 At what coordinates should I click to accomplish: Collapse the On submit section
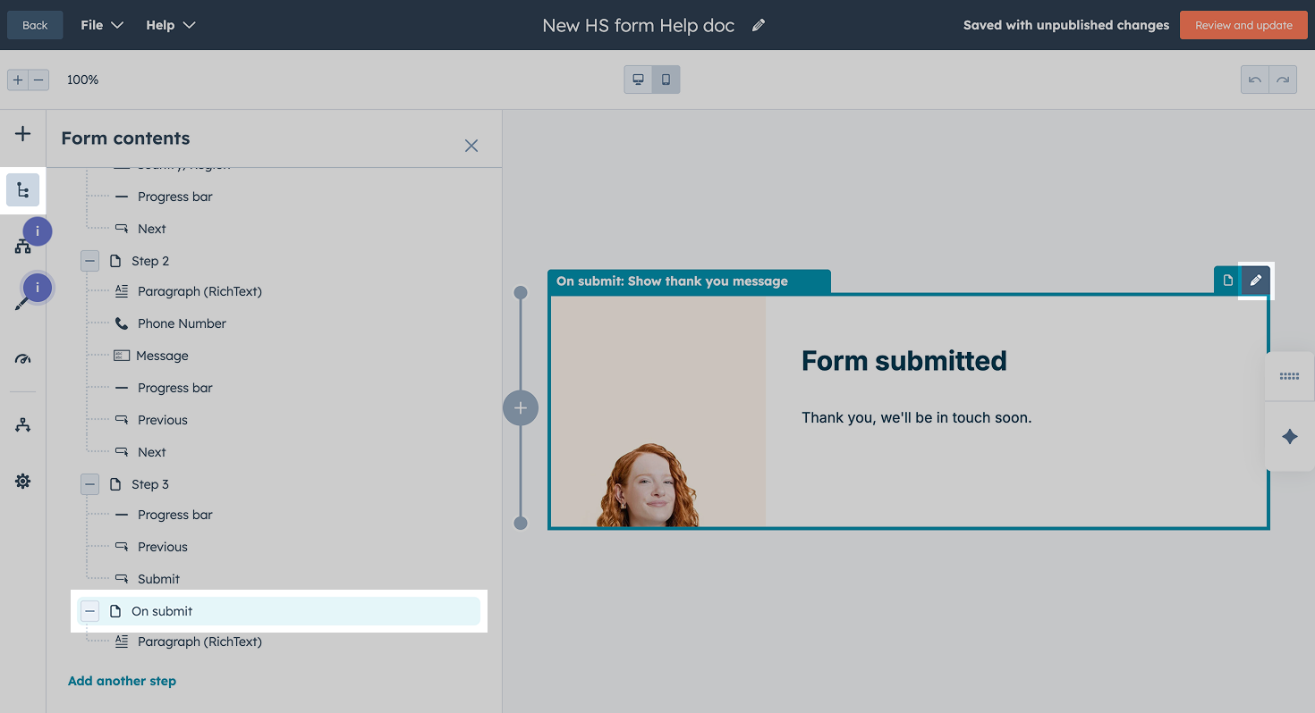[x=89, y=610]
